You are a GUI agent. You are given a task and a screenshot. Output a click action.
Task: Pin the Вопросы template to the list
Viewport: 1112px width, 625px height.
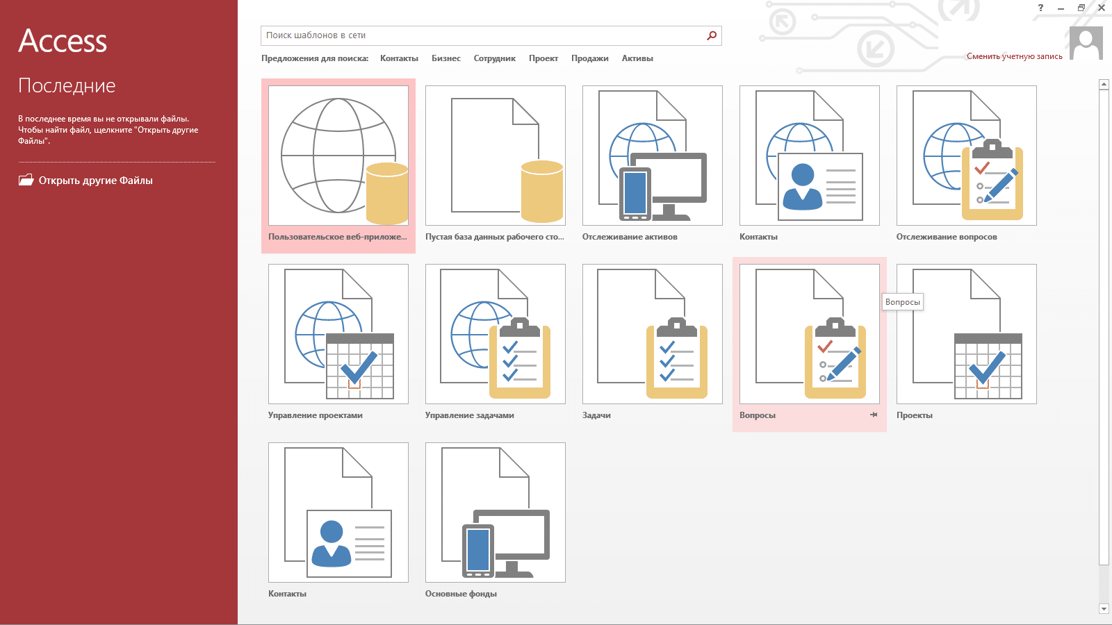874,415
